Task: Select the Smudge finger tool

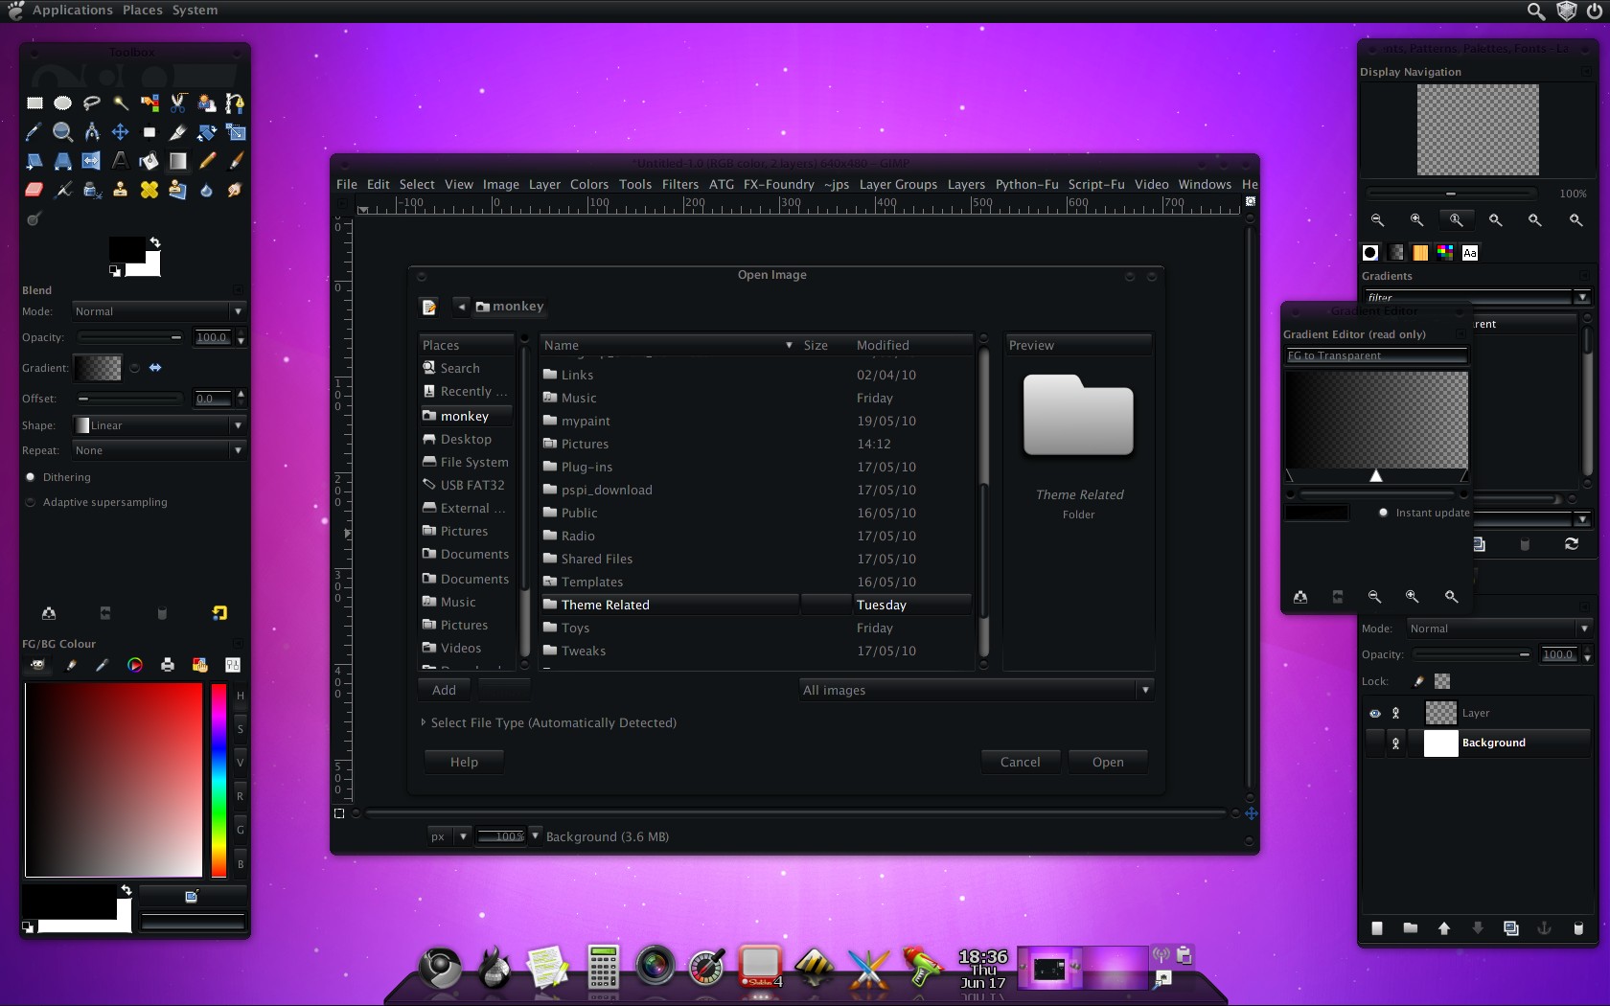Action: (x=236, y=190)
